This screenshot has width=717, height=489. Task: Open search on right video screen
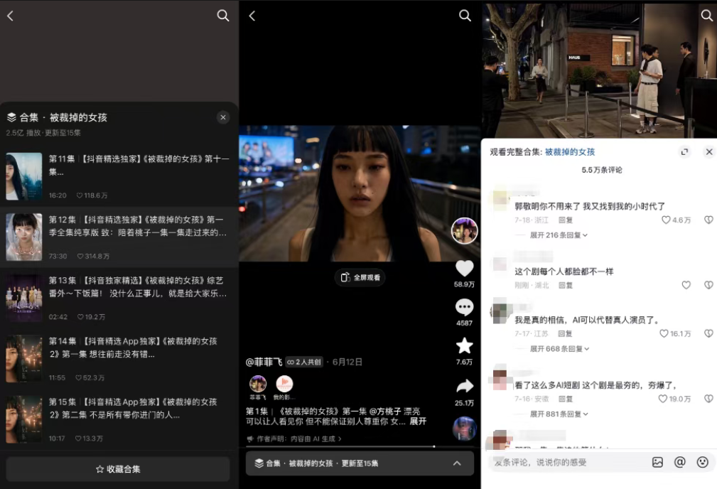point(707,16)
